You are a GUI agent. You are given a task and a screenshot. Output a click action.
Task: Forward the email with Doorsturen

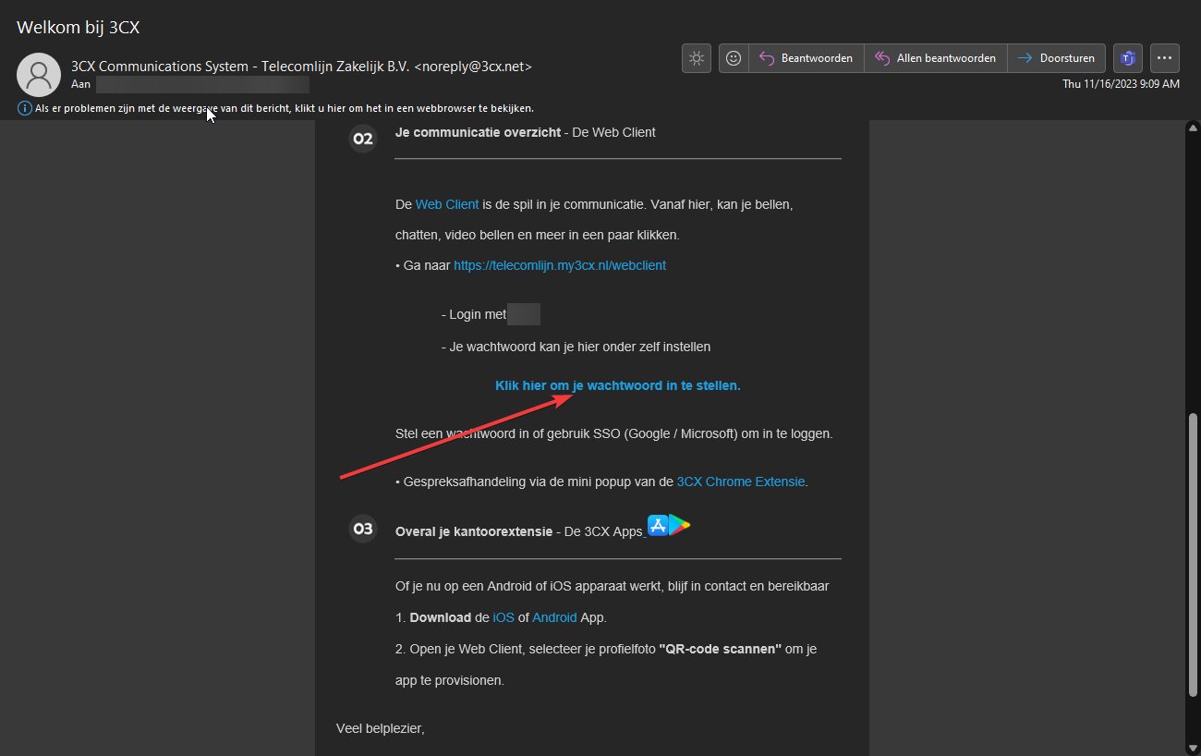[1056, 58]
